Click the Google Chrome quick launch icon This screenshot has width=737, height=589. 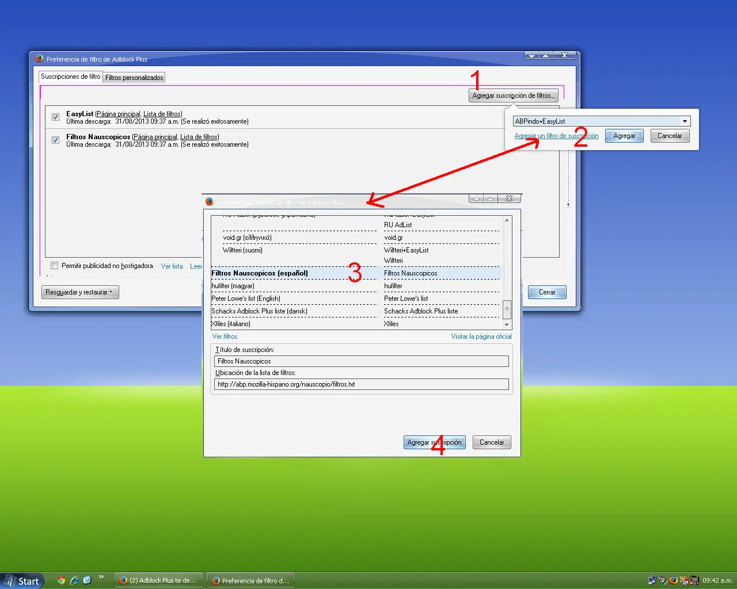click(62, 580)
